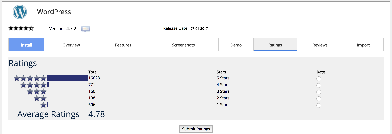Click the 5 Stars label
This screenshot has height=134, width=392.
(223, 78)
